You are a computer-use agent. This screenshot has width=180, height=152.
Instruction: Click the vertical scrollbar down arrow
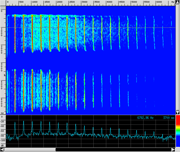point(178,112)
